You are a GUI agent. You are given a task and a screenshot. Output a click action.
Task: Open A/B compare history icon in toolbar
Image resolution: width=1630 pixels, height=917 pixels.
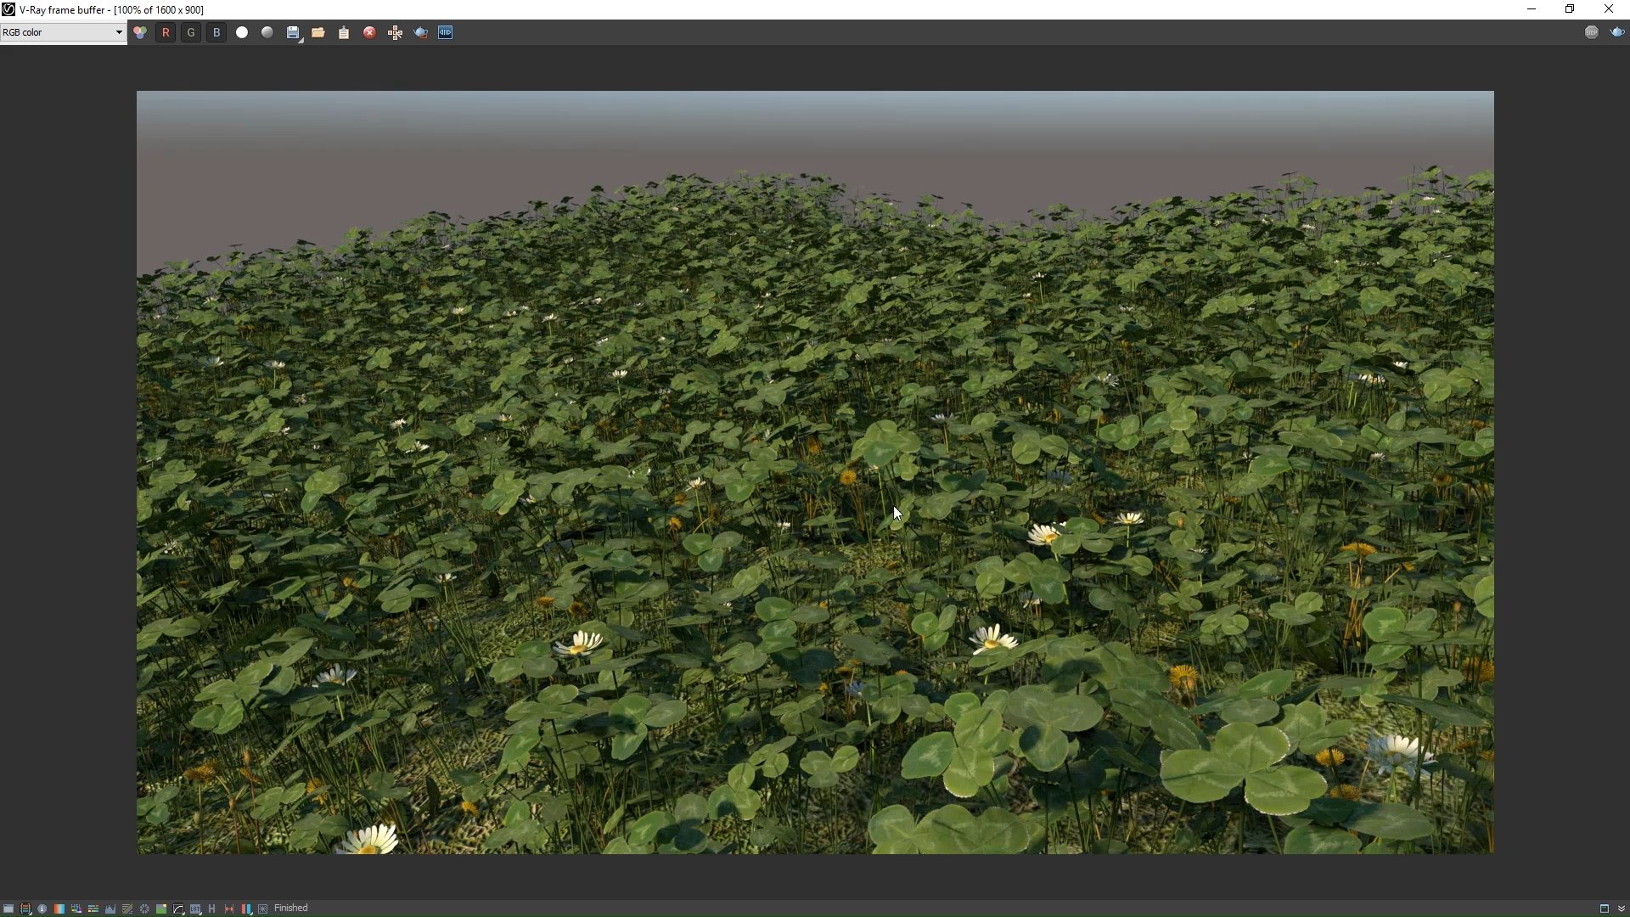pyautogui.click(x=446, y=32)
